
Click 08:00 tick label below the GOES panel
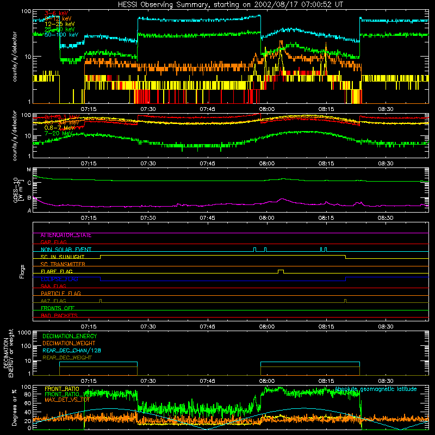click(x=266, y=218)
